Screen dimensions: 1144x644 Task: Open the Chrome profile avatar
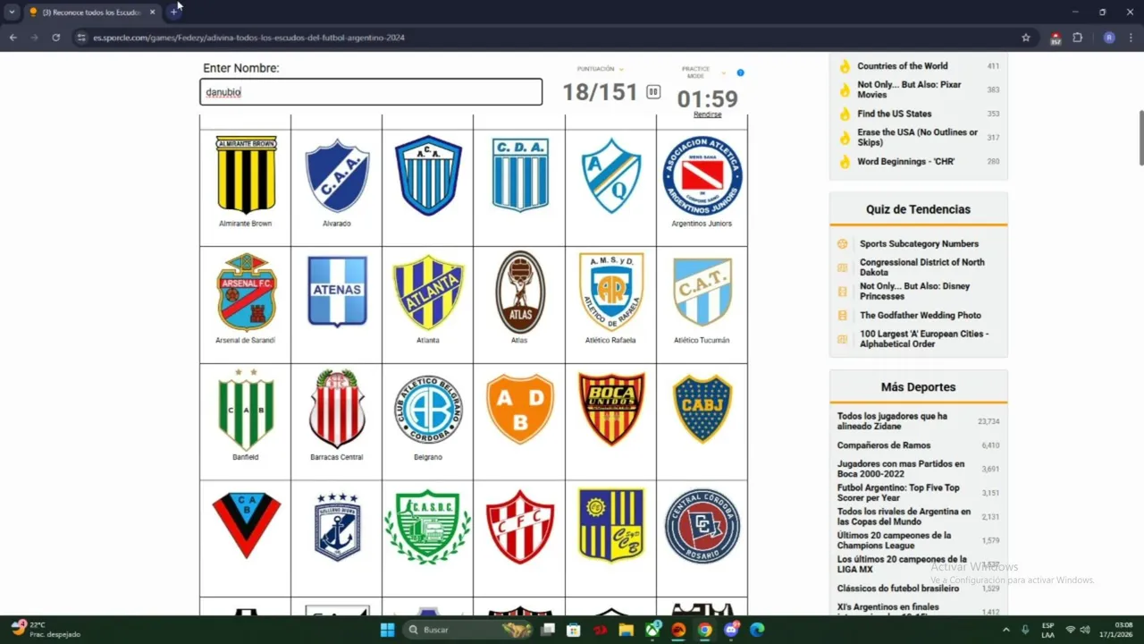(1109, 38)
